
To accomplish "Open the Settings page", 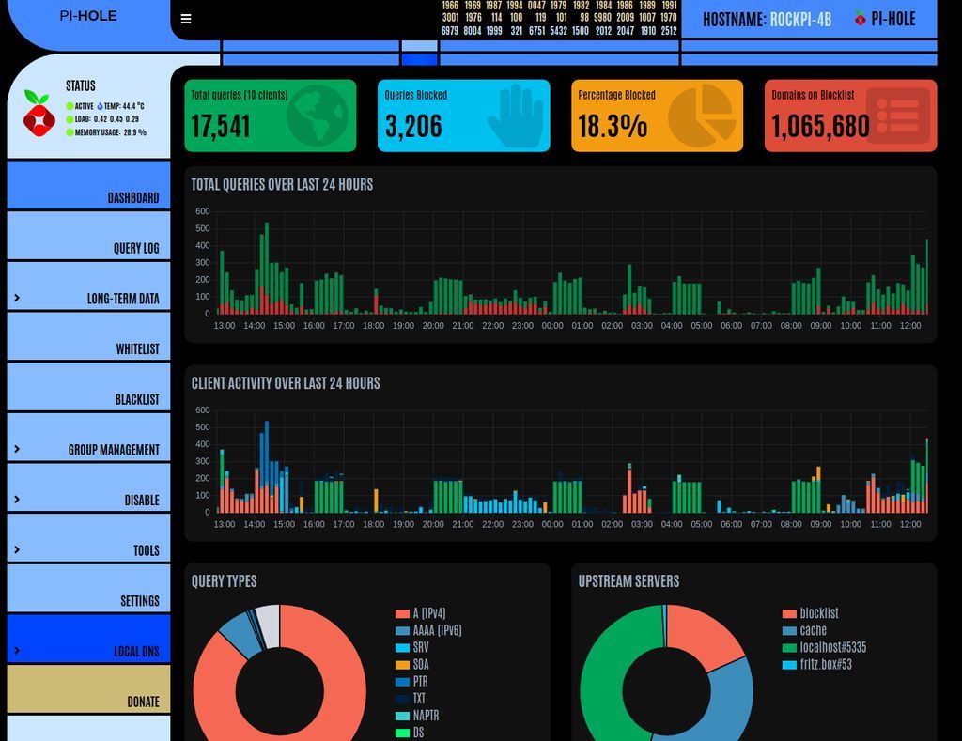I will tap(88, 588).
